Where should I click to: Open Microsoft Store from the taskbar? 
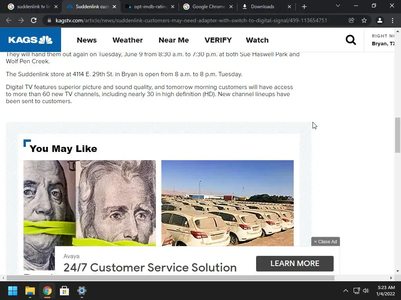click(x=65, y=291)
